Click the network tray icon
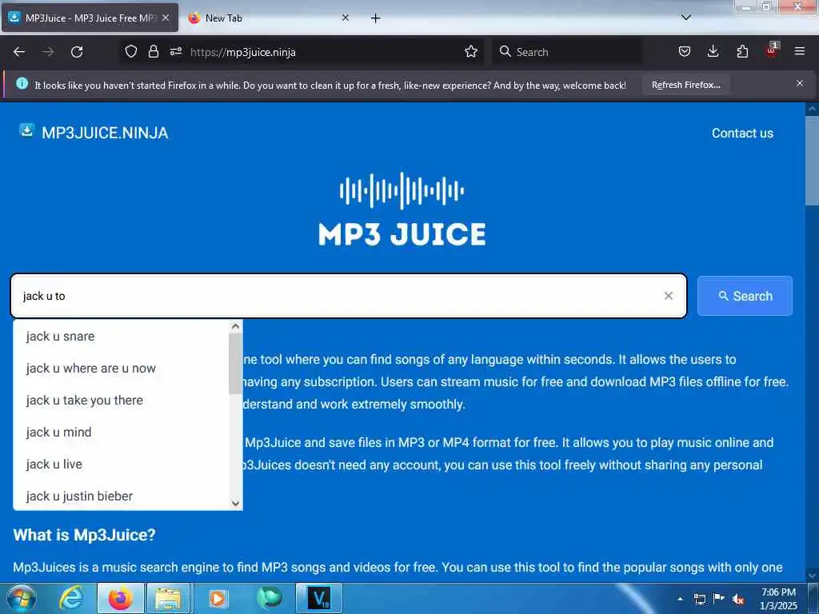The width and height of the screenshot is (819, 614). pos(699,599)
